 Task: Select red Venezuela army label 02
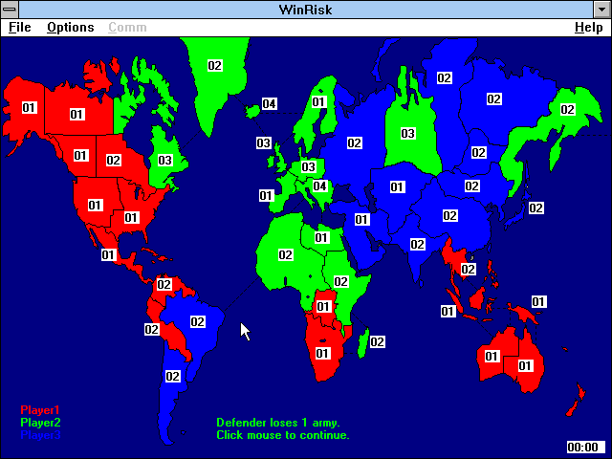pyautogui.click(x=164, y=285)
